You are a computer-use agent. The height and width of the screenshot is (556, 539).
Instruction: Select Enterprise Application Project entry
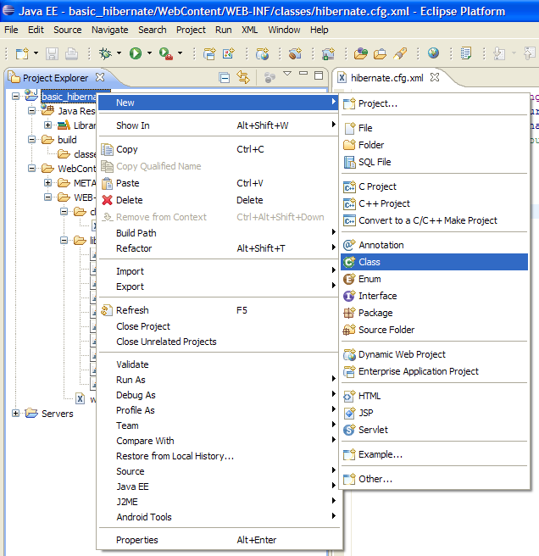point(434,371)
